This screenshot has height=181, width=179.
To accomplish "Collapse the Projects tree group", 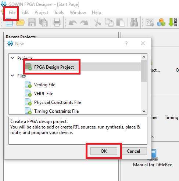I will [x=12, y=58].
